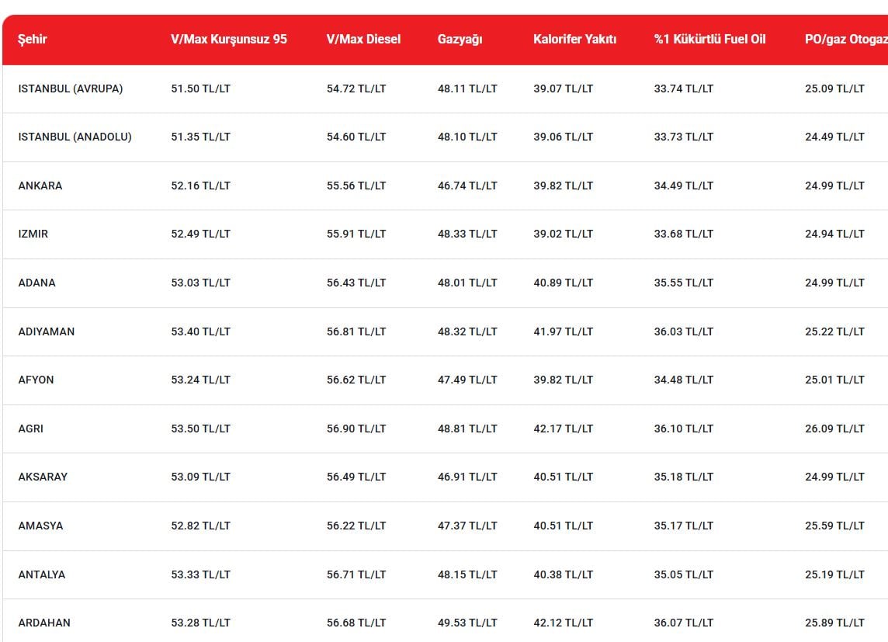This screenshot has height=642, width=888.
Task: Click the V/Max Diesel column header
Action: pos(363,39)
